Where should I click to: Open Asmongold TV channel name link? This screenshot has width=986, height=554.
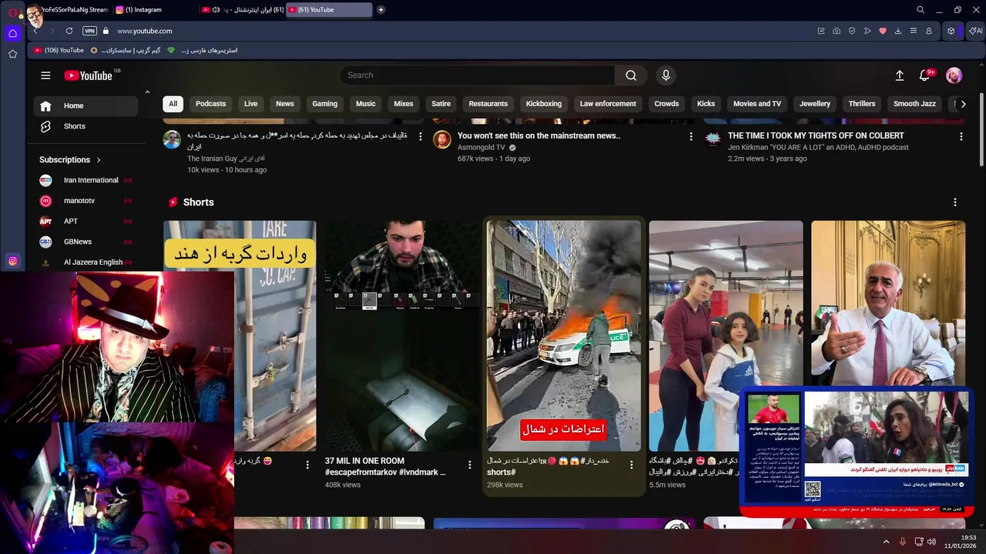pos(481,148)
